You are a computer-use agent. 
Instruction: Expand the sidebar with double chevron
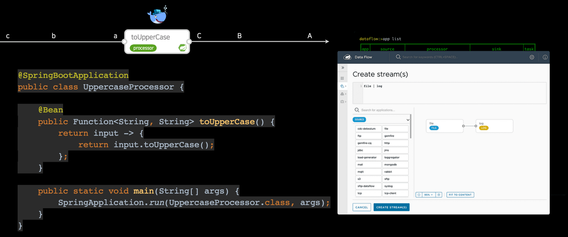tap(342, 68)
